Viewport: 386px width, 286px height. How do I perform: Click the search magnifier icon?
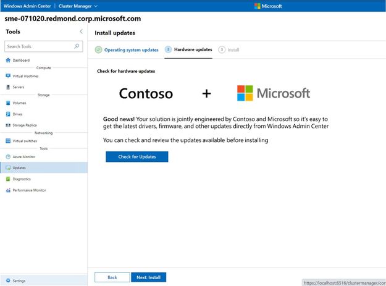(77, 46)
